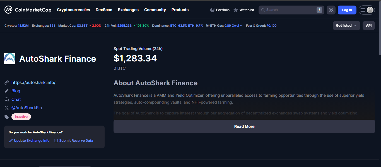Click the green 24h volume up arrow

pyautogui.click(x=134, y=26)
